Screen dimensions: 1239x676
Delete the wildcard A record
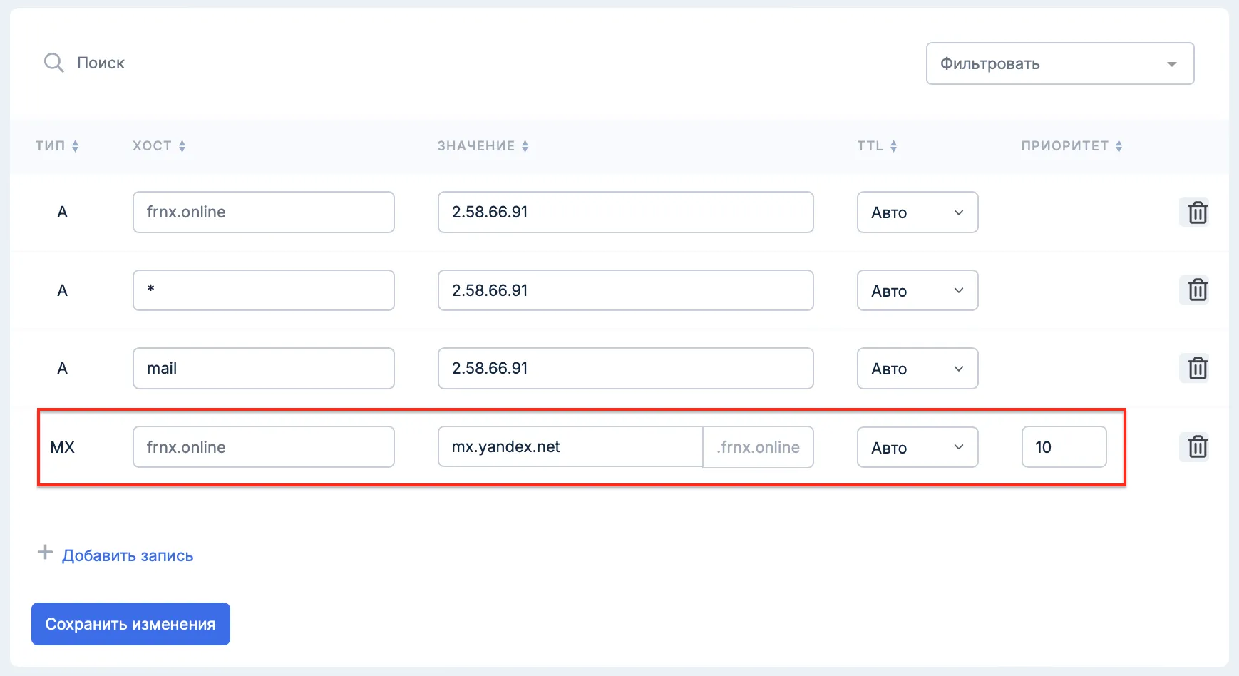[x=1197, y=290]
